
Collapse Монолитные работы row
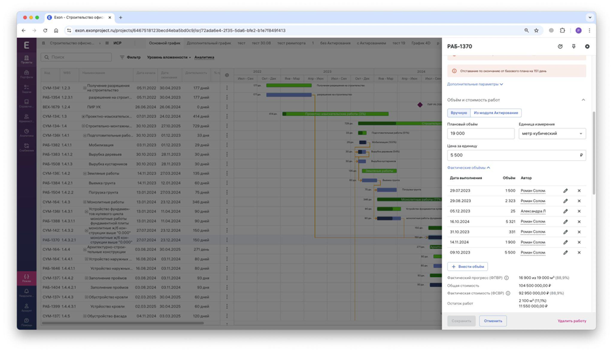(84, 202)
